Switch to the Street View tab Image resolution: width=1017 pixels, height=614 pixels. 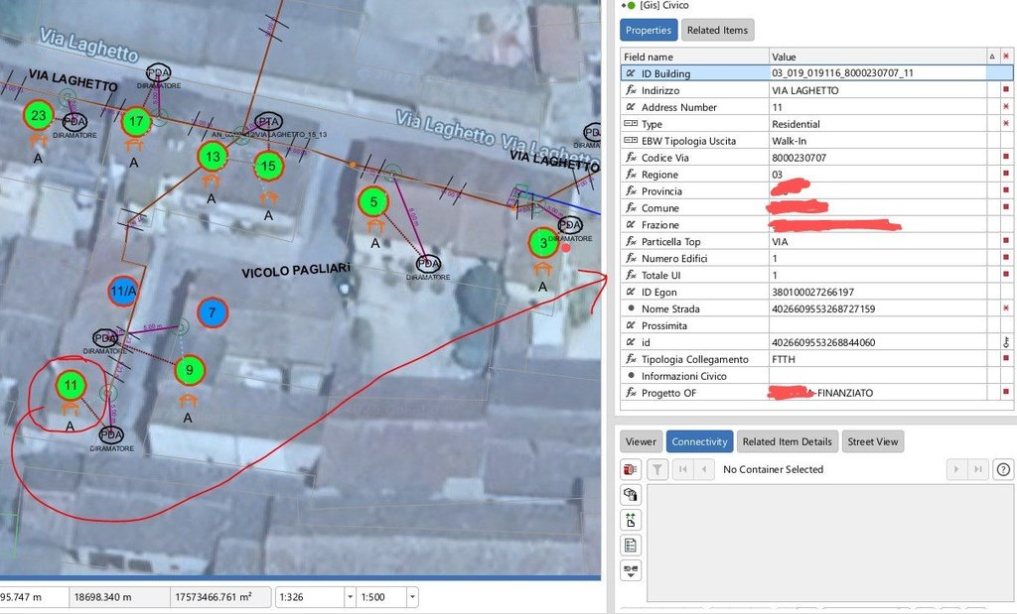[x=875, y=441]
